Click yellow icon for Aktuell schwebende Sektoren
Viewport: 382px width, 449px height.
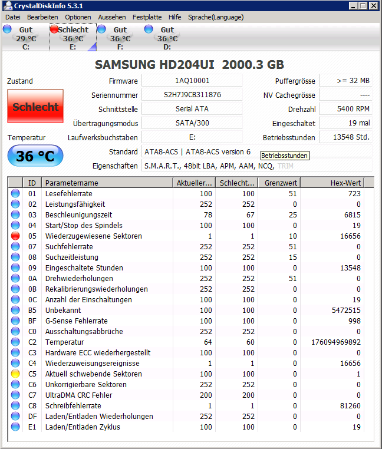15,374
